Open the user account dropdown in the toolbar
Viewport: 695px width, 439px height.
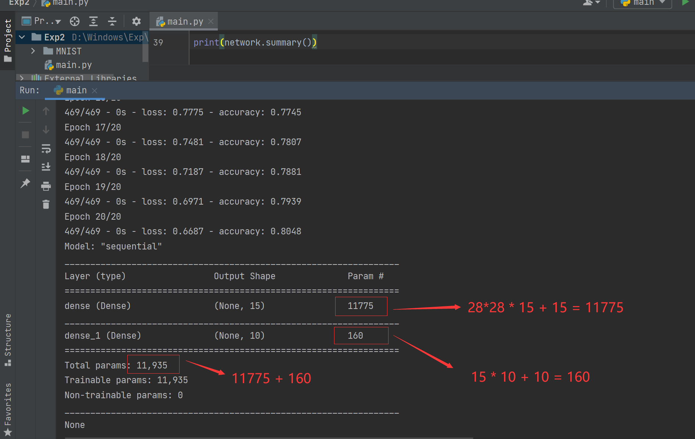(x=592, y=3)
